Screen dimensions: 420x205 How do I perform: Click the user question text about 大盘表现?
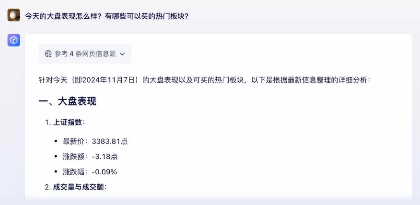[107, 16]
